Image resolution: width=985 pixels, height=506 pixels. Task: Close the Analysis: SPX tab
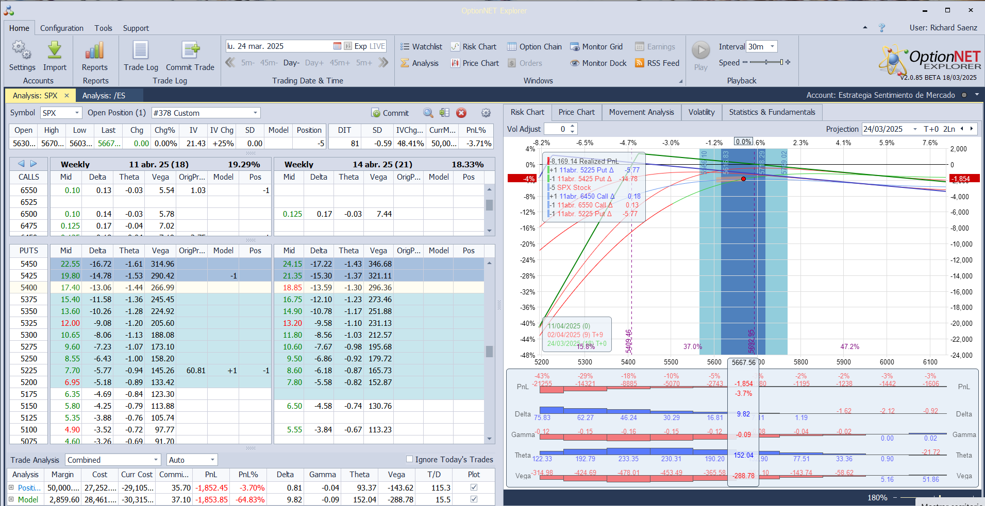coord(66,96)
